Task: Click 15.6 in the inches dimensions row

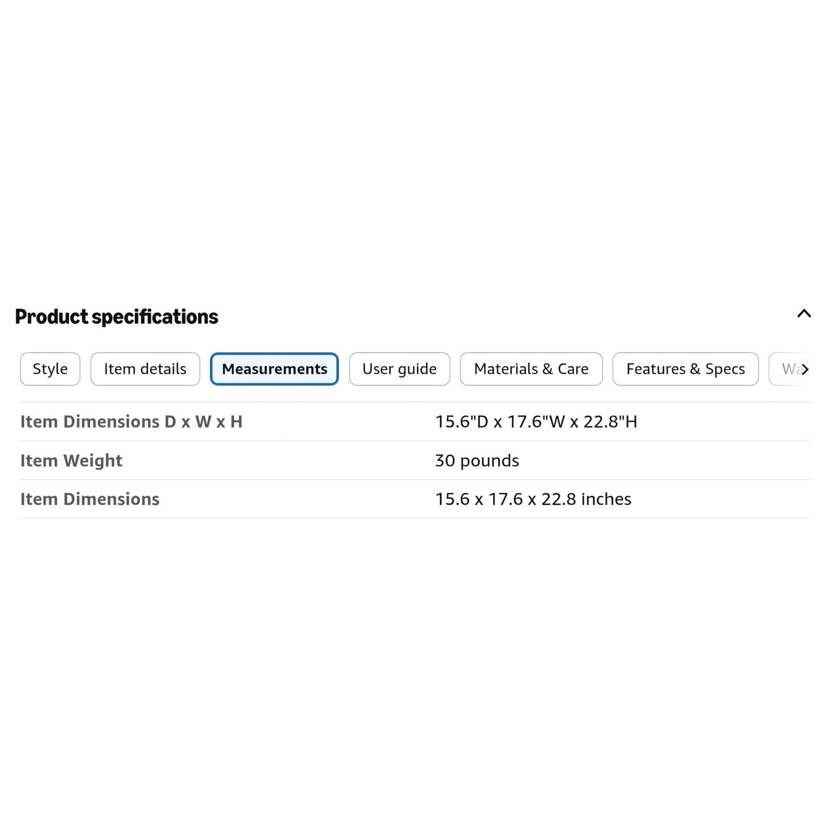Action: [452, 499]
